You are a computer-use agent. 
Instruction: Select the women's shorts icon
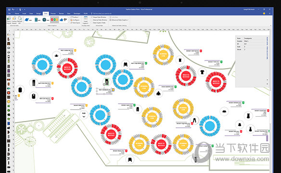click(x=138, y=109)
